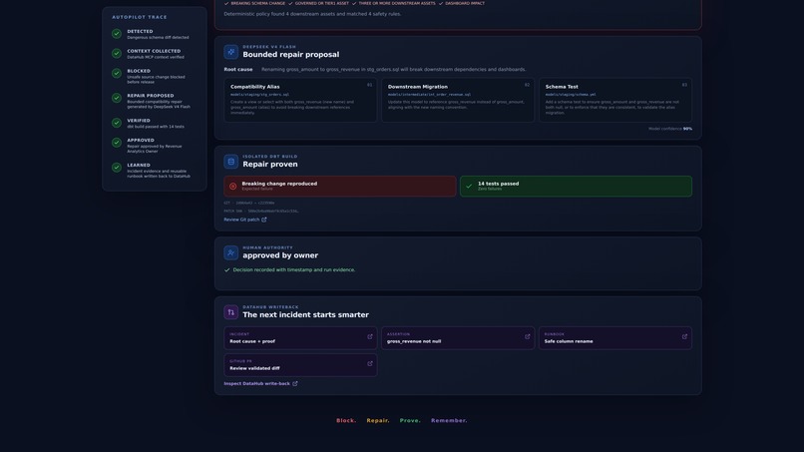Click the Downstream Migration model file path
Image resolution: width=804 pixels, height=452 pixels.
(429, 95)
